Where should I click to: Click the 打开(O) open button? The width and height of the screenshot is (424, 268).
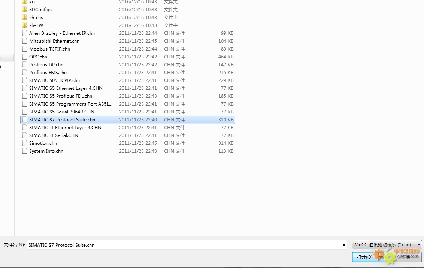coord(365,257)
